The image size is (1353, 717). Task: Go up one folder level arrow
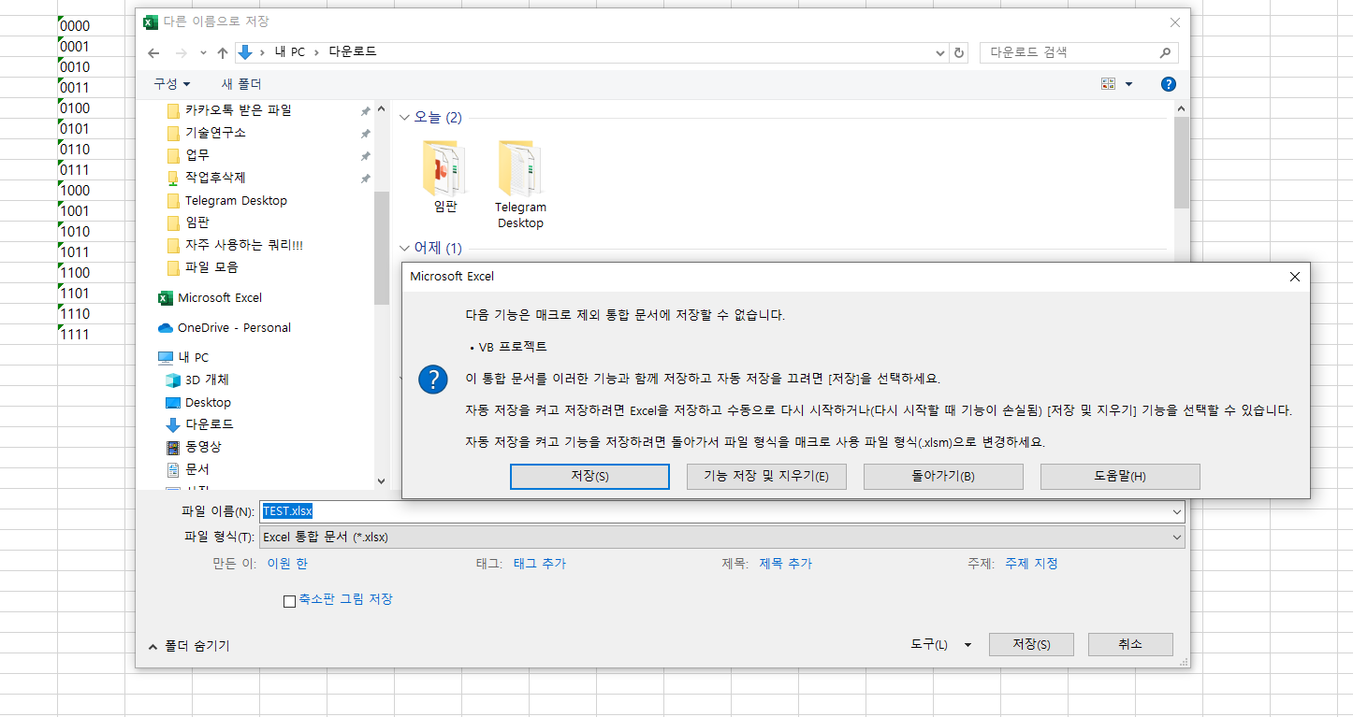223,52
